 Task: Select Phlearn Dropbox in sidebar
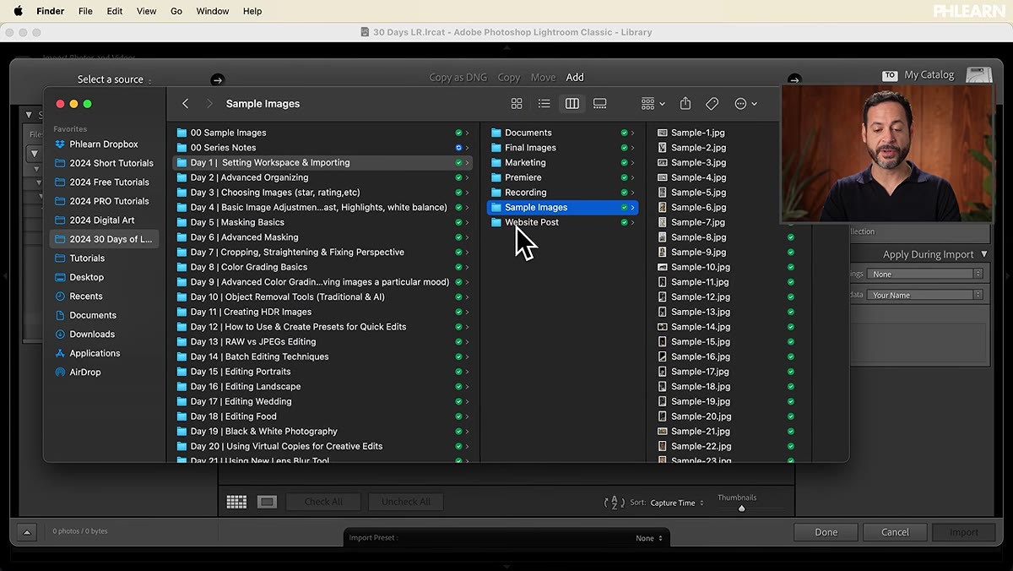pyautogui.click(x=104, y=144)
